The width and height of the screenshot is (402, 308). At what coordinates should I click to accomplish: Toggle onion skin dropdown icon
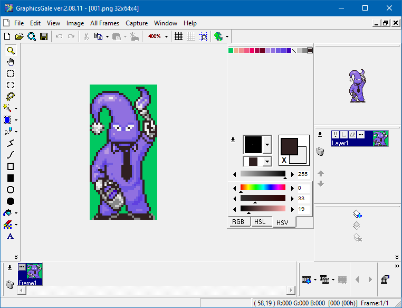218,36
